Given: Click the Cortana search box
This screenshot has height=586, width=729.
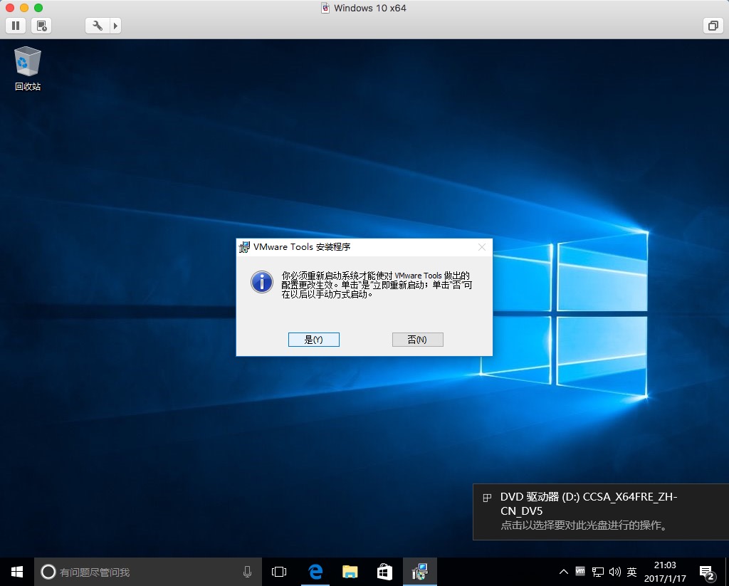Looking at the screenshot, I should (x=147, y=572).
